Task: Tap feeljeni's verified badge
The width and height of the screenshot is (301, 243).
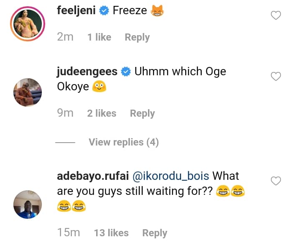Action: (105, 10)
